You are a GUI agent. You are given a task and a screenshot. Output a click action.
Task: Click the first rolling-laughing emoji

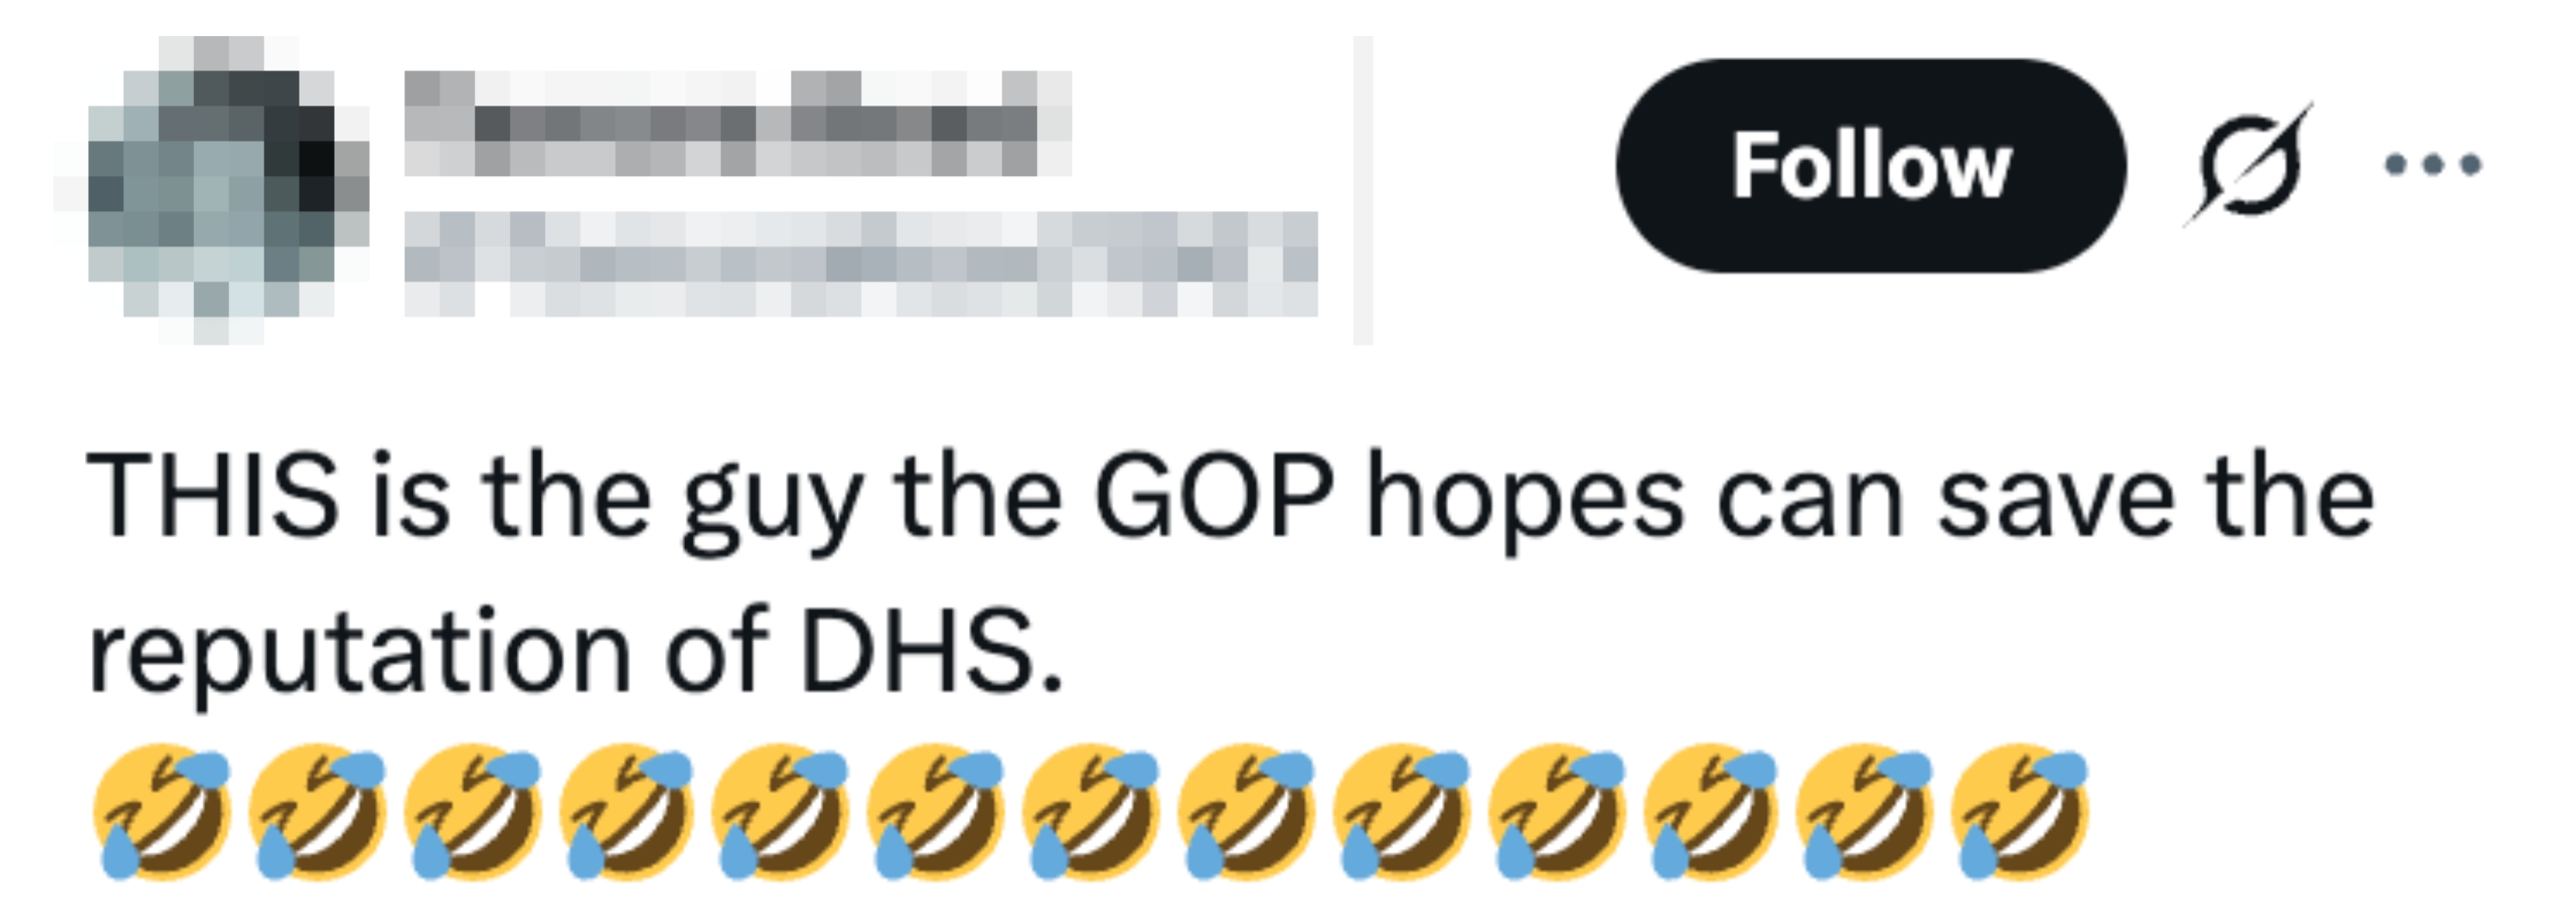tap(161, 811)
